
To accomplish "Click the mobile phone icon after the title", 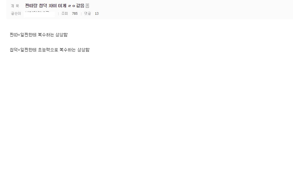I will [x=87, y=6].
